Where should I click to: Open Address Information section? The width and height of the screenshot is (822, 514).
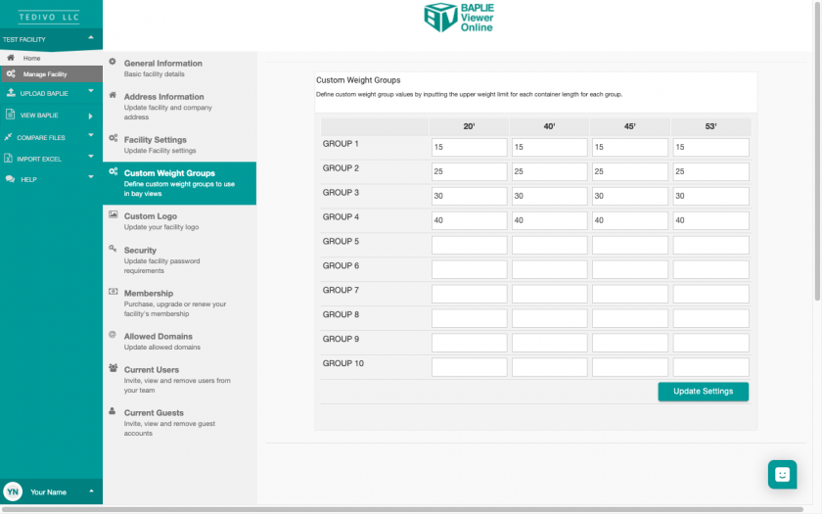click(179, 107)
